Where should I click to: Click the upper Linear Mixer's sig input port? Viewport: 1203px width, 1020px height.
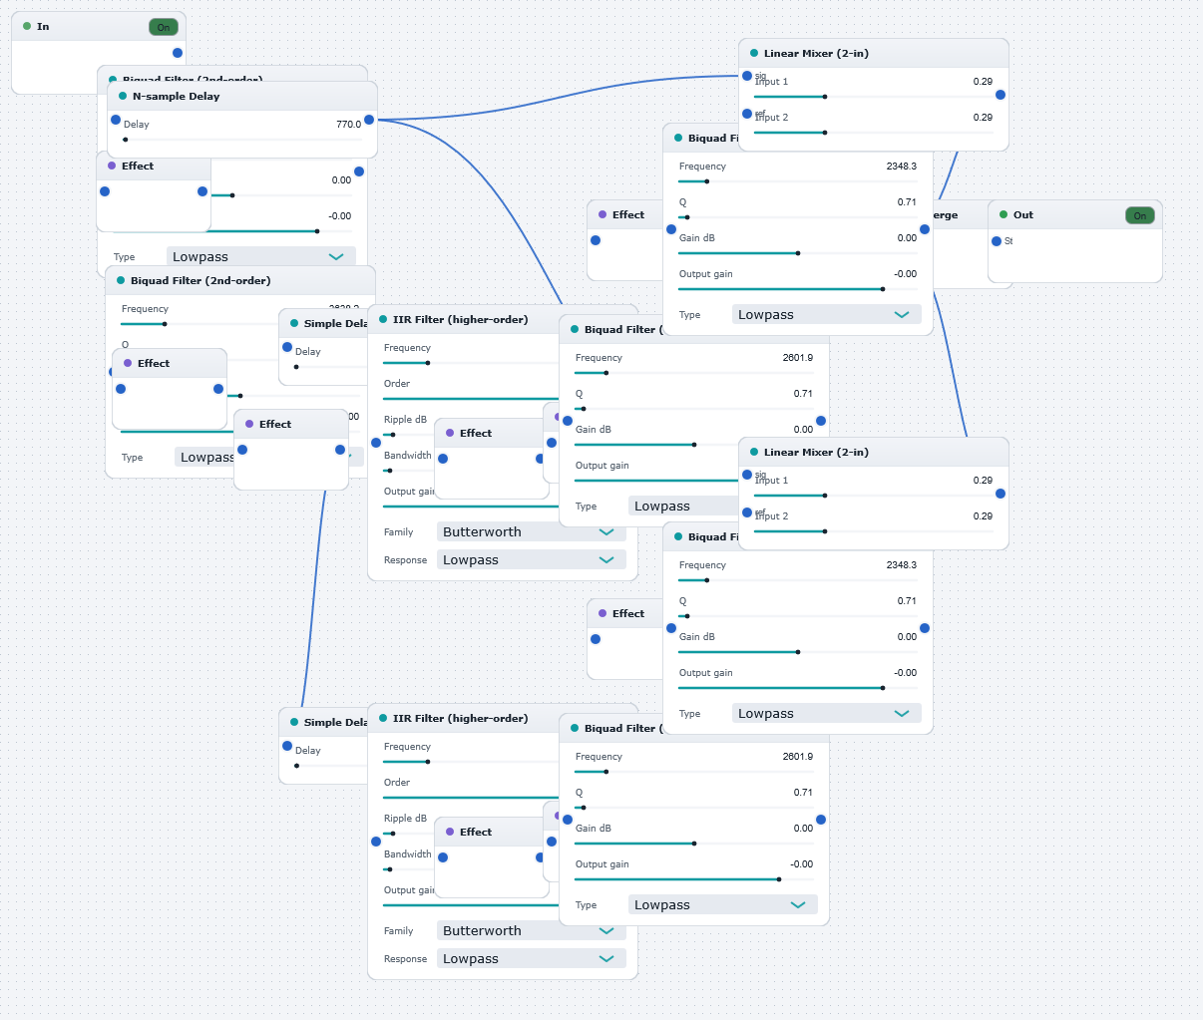coord(747,76)
